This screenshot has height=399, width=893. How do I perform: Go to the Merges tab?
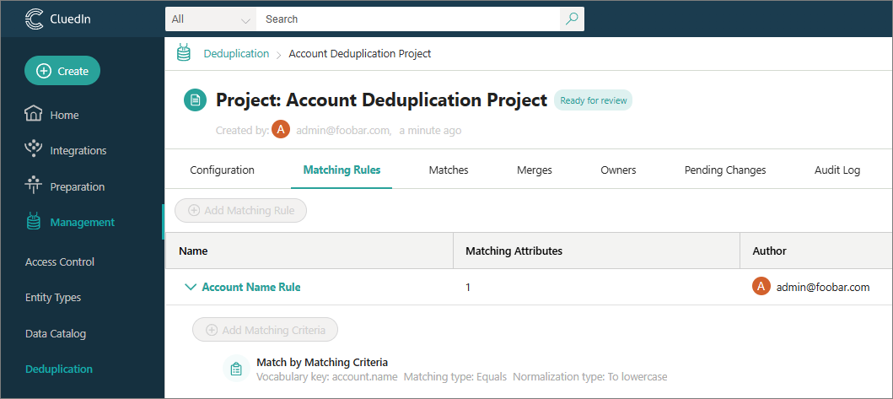pos(535,170)
